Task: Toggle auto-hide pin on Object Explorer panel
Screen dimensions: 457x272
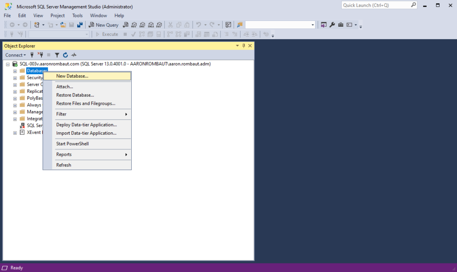Action: (x=244, y=46)
